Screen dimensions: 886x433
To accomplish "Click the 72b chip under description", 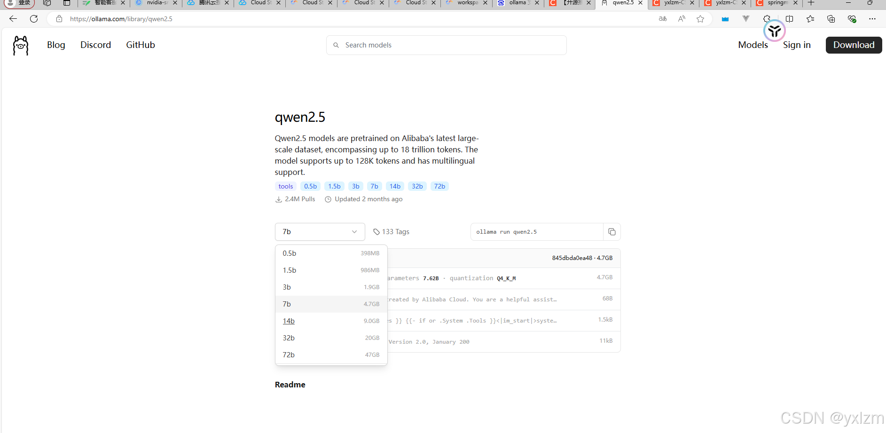I will pos(439,187).
